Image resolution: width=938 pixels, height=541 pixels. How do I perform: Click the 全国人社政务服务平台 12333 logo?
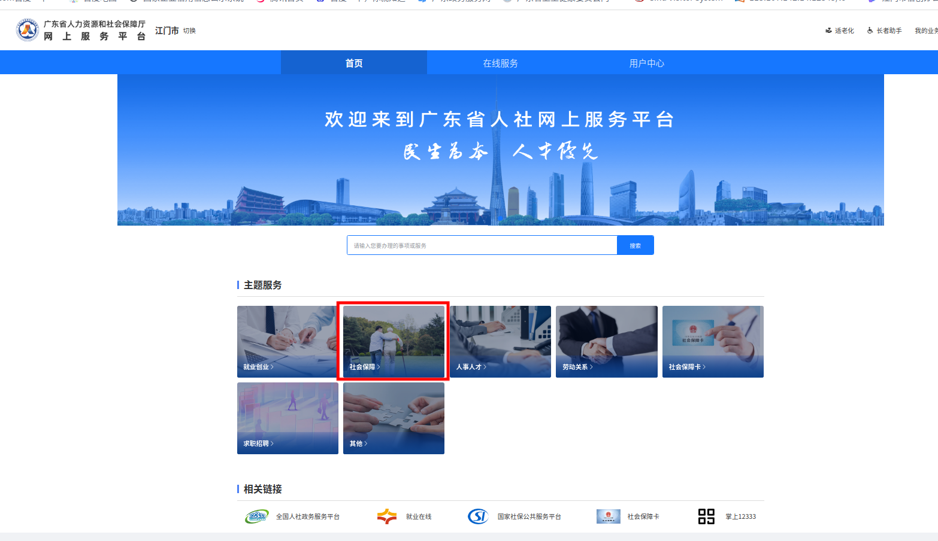point(257,516)
